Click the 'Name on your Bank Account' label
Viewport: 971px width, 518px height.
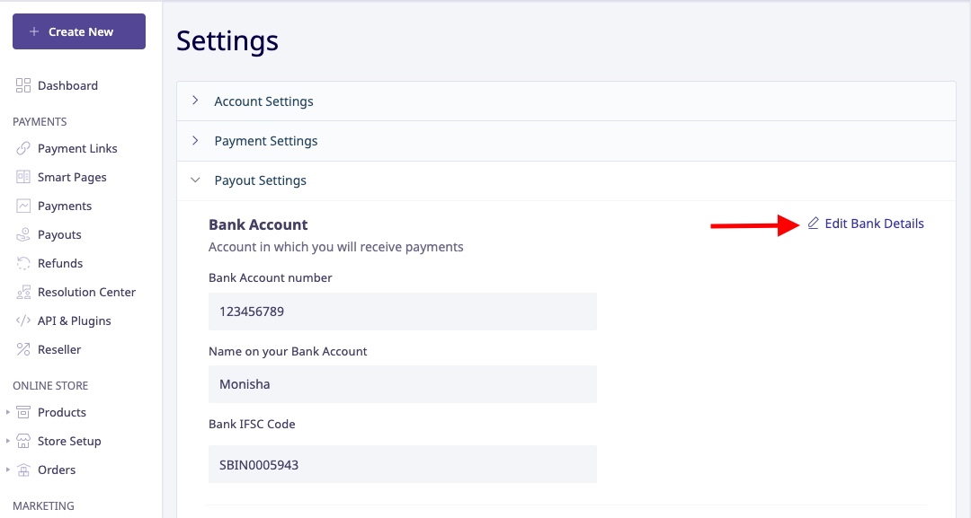coord(288,351)
